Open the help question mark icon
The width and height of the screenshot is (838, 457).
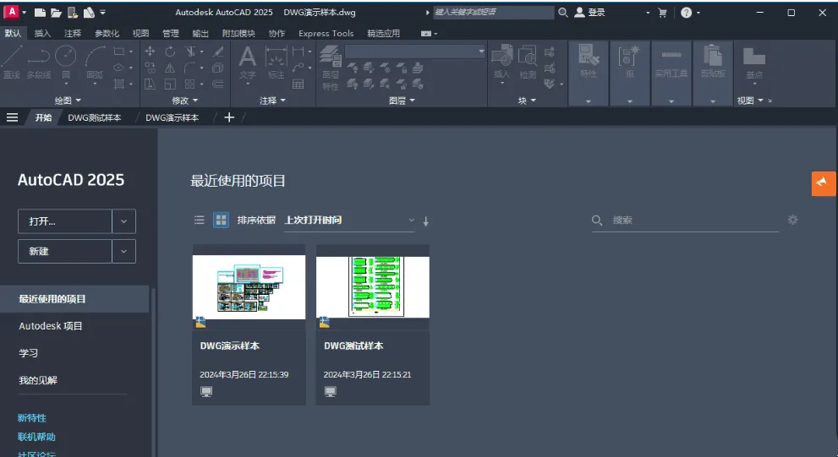coord(686,13)
